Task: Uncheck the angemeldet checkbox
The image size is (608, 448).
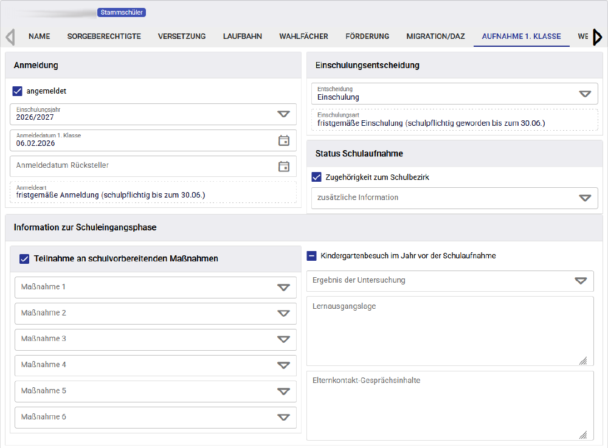Action: pyautogui.click(x=18, y=91)
